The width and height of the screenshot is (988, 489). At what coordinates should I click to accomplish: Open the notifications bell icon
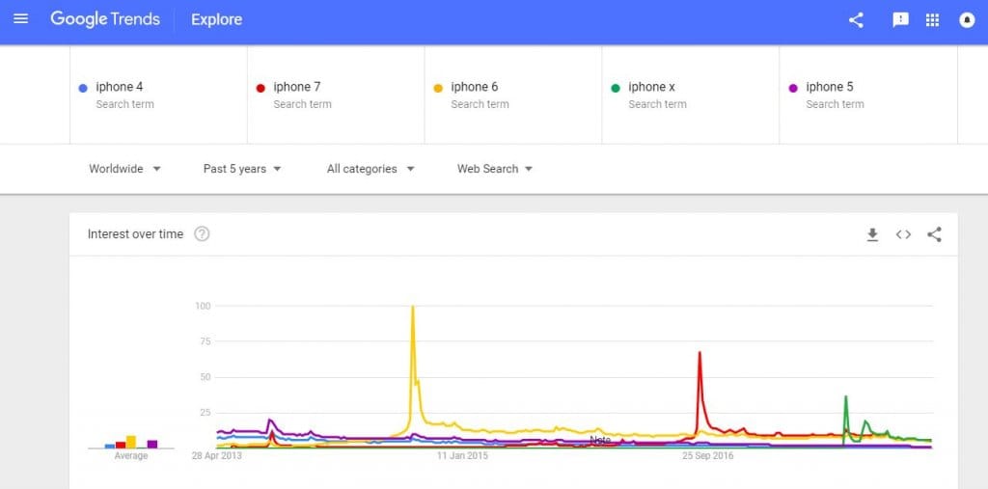pos(967,20)
